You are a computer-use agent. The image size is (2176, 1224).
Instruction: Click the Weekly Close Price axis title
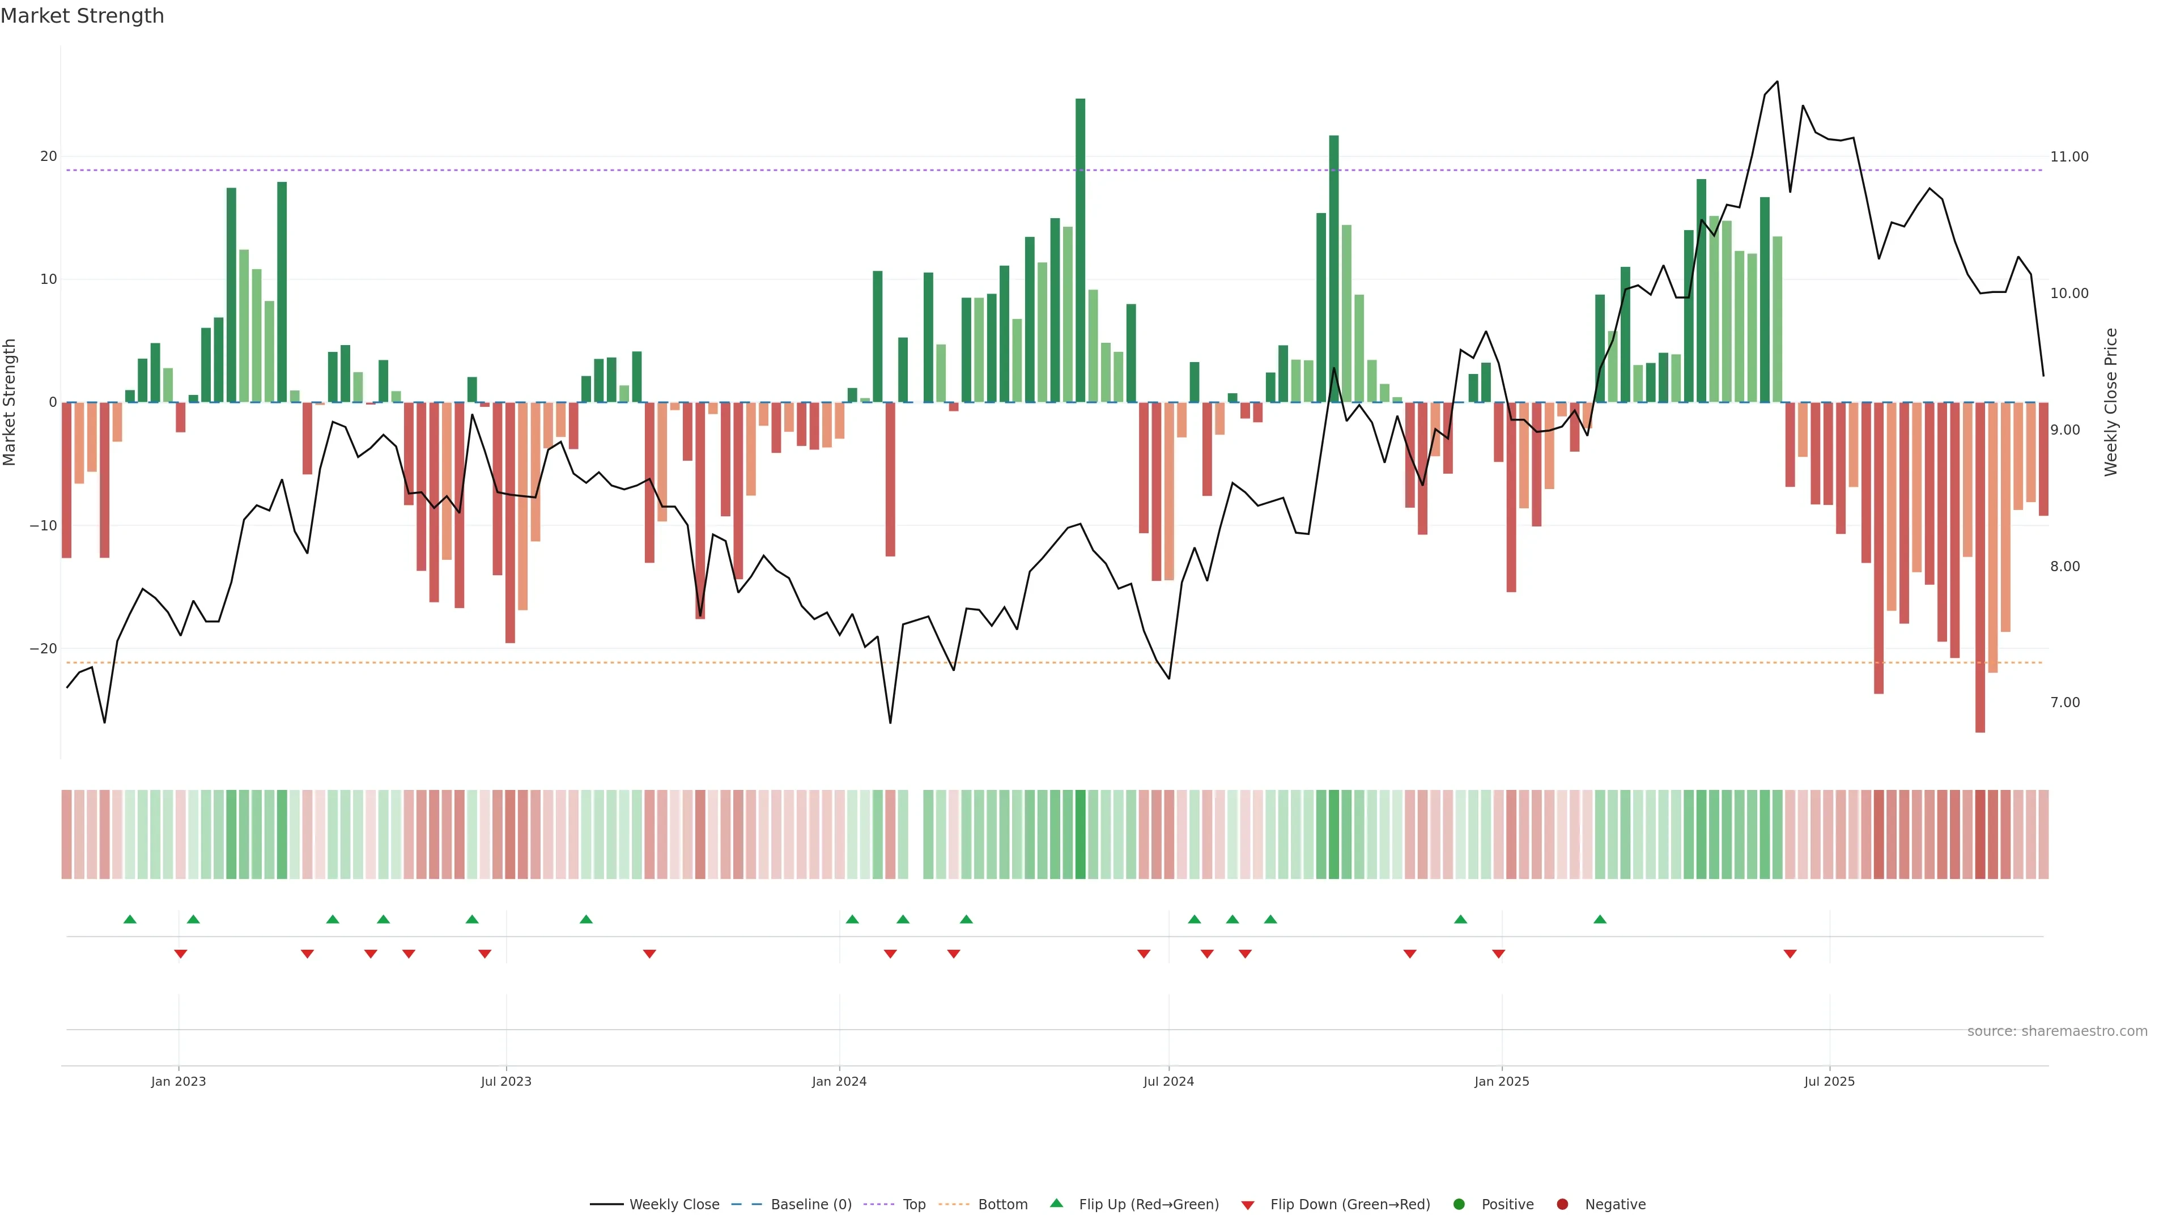pyautogui.click(x=2111, y=402)
